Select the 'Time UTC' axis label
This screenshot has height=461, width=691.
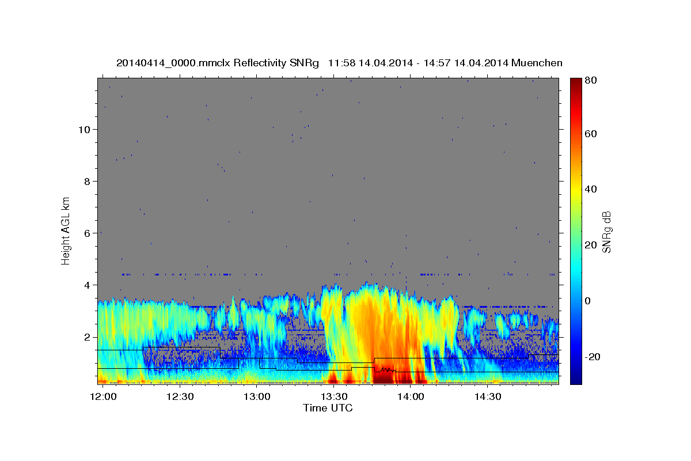tap(328, 408)
